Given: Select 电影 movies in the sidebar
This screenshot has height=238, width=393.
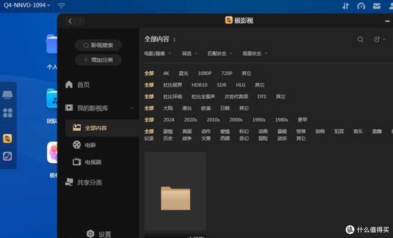Looking at the screenshot, I should (84, 145).
